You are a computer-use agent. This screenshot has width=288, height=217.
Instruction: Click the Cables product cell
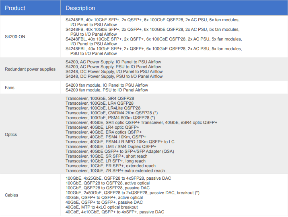point(11,195)
